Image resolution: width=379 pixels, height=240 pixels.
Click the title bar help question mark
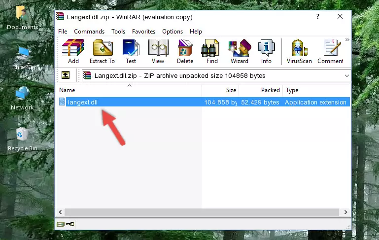(x=318, y=16)
